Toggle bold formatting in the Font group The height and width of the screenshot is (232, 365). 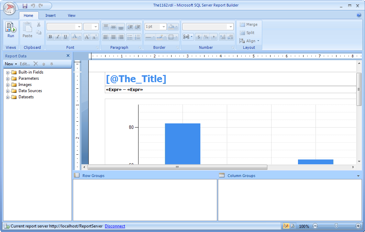click(50, 36)
